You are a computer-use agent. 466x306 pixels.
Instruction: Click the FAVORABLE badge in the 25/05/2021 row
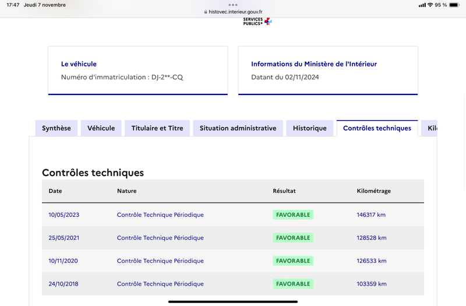(x=293, y=238)
